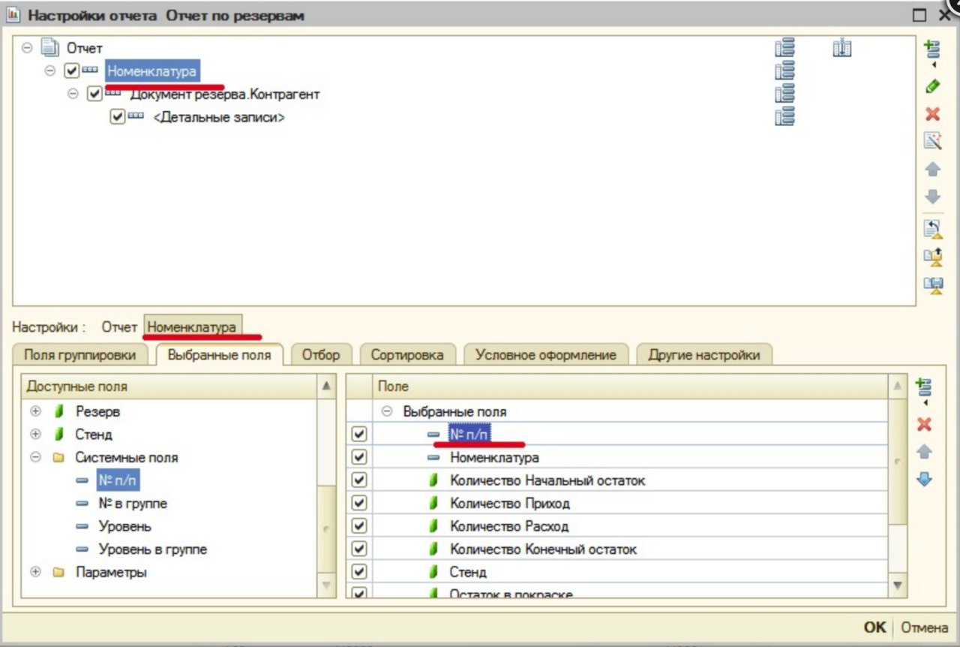
Task: Collapse the Системные поля folder
Action: (35, 457)
